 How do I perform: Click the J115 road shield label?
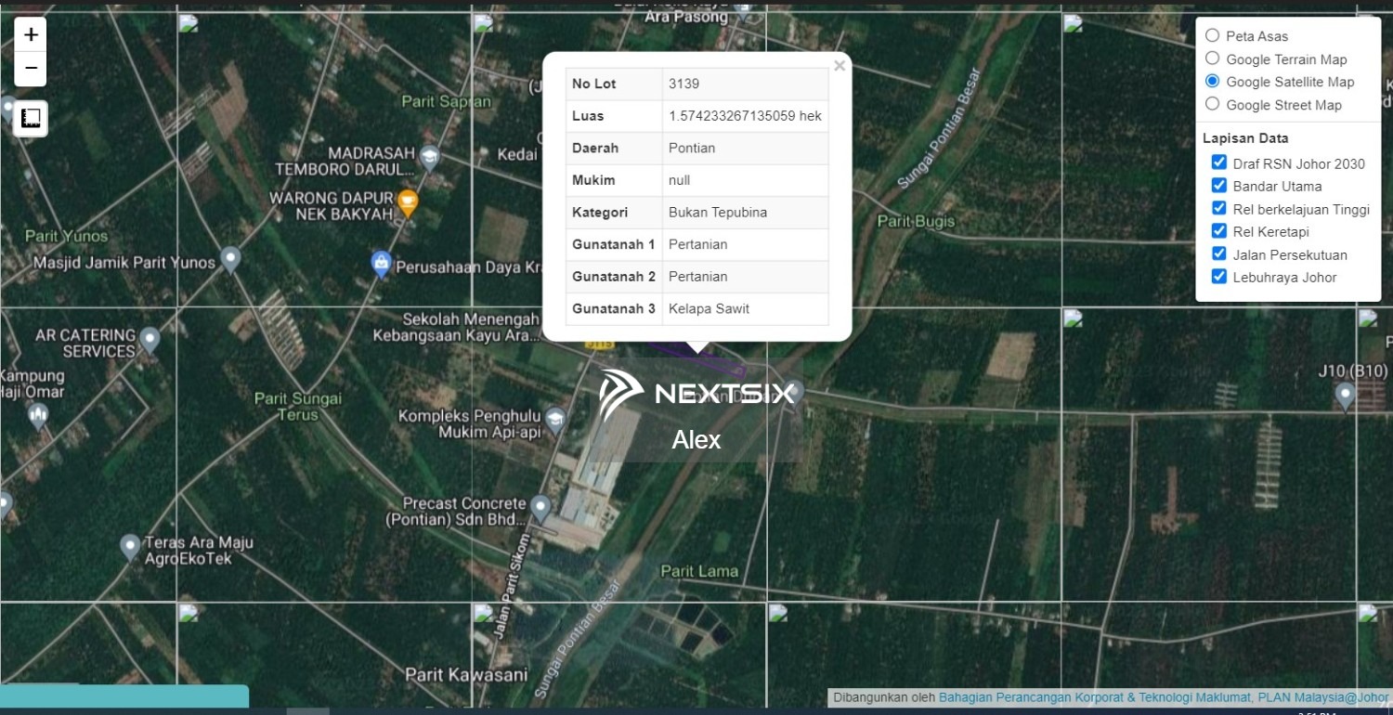[599, 344]
